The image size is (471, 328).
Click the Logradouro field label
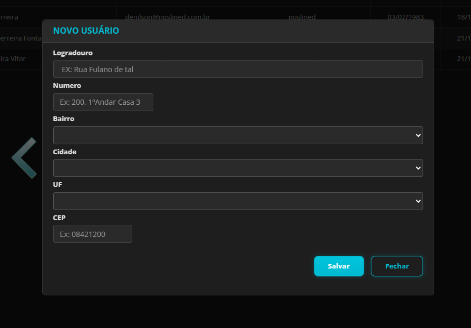73,53
